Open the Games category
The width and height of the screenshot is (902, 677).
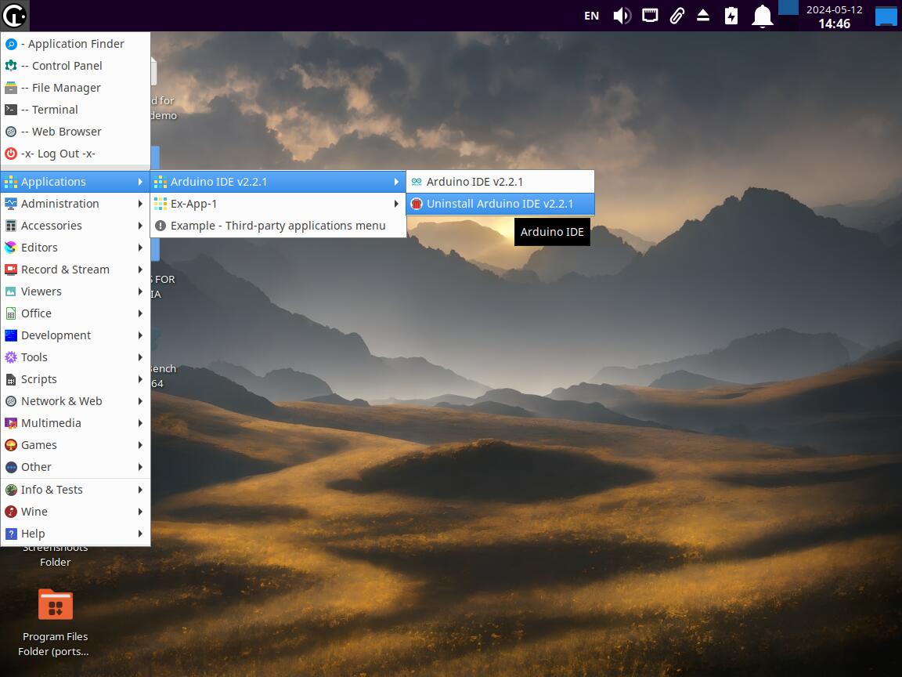(x=75, y=445)
